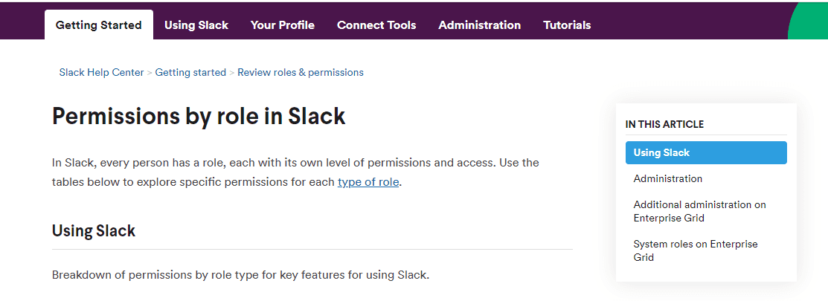
Task: Switch to the Using Slack top navigation tab
Action: click(196, 25)
